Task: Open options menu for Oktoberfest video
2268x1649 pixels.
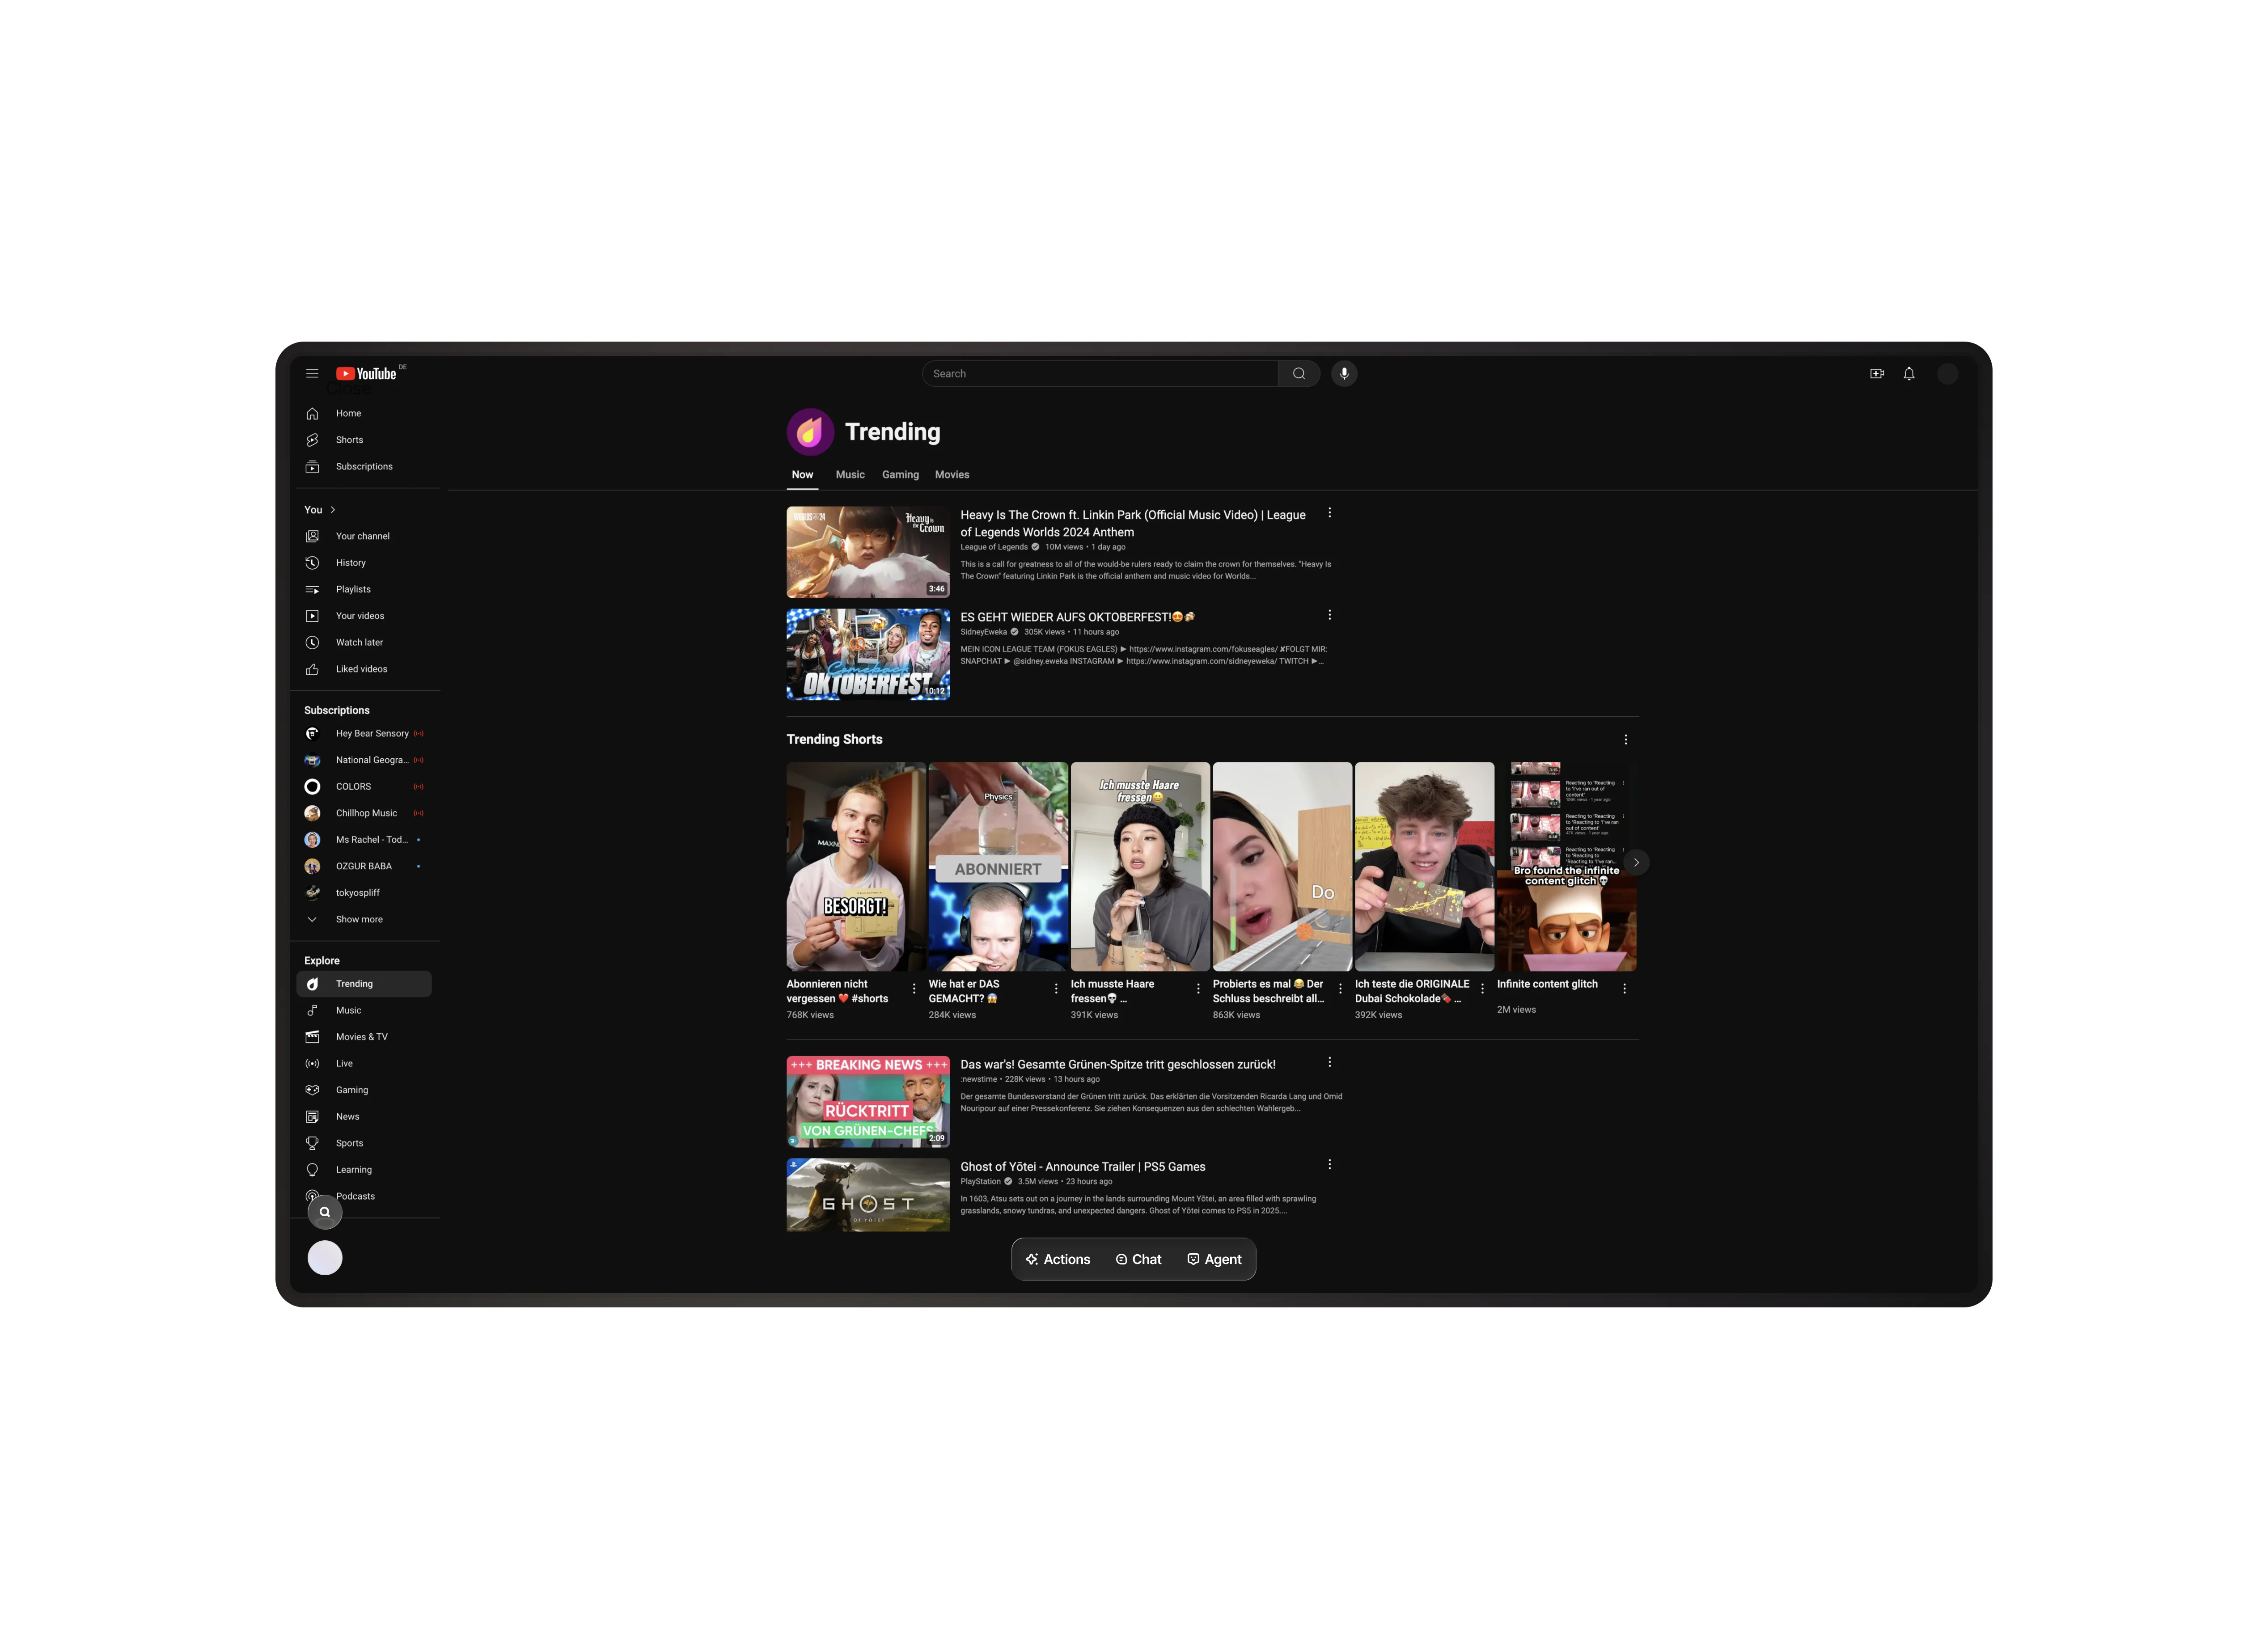Action: 1329,615
